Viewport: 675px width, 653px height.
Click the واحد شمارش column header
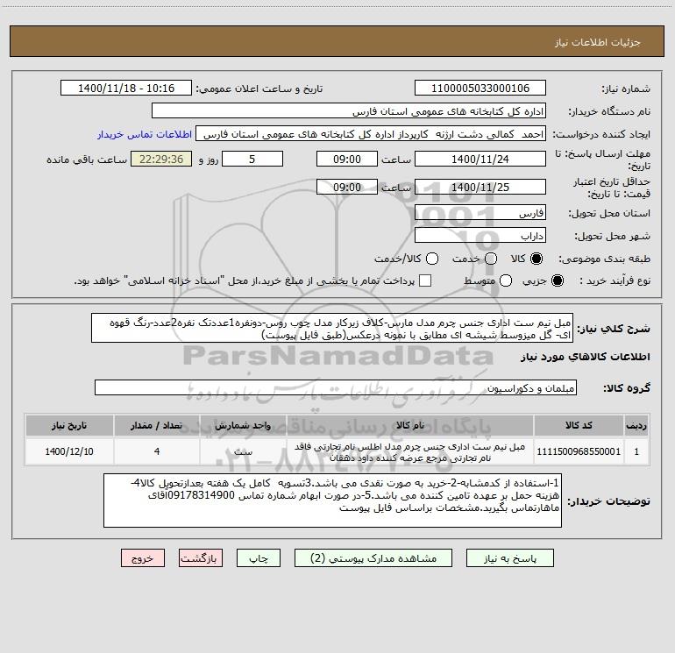click(x=243, y=425)
